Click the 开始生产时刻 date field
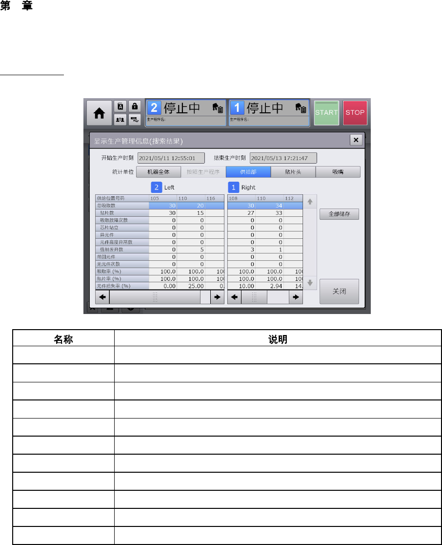The width and height of the screenshot is (442, 545). click(171, 158)
